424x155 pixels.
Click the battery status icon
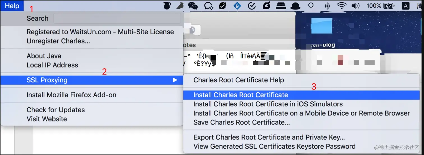pos(389,6)
